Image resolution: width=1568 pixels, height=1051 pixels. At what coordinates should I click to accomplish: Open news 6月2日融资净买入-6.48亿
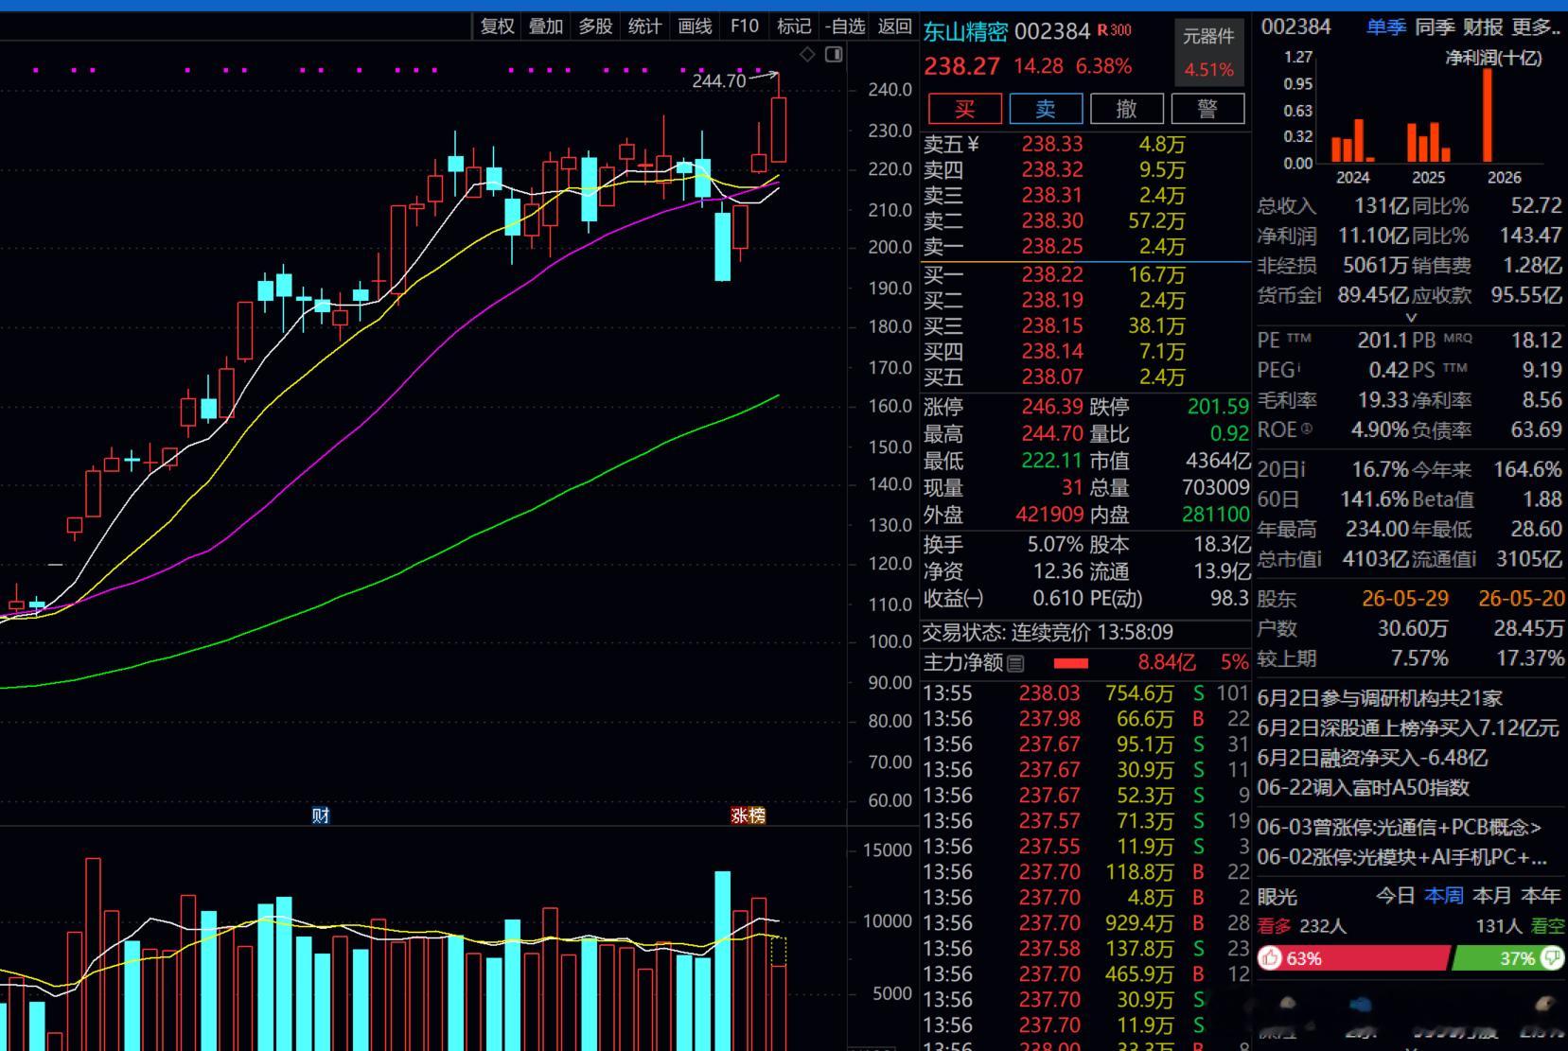[1372, 758]
